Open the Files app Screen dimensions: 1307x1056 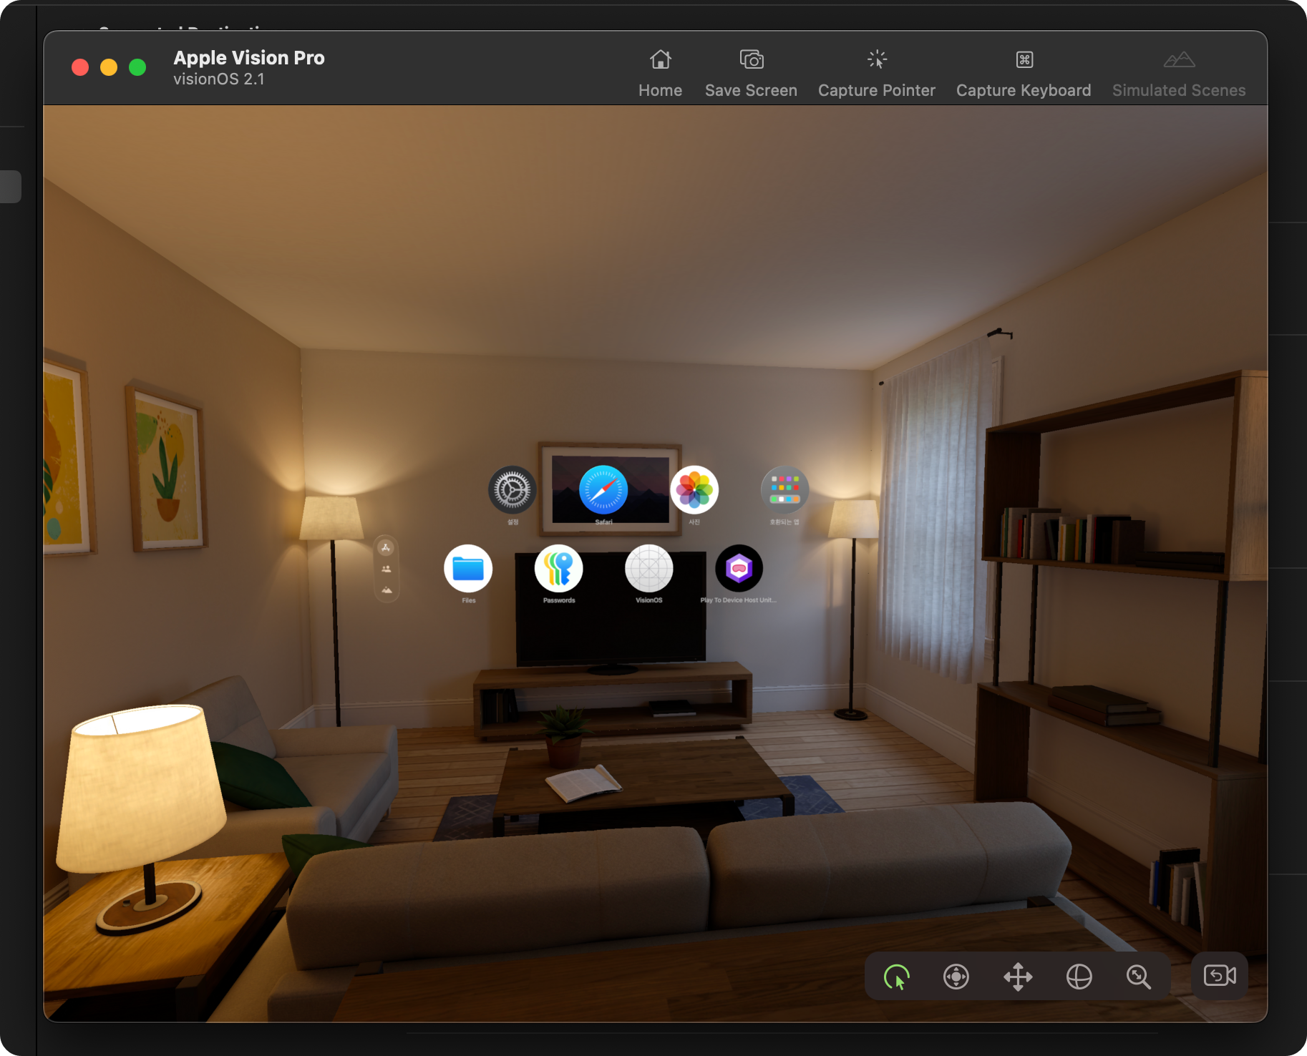468,569
